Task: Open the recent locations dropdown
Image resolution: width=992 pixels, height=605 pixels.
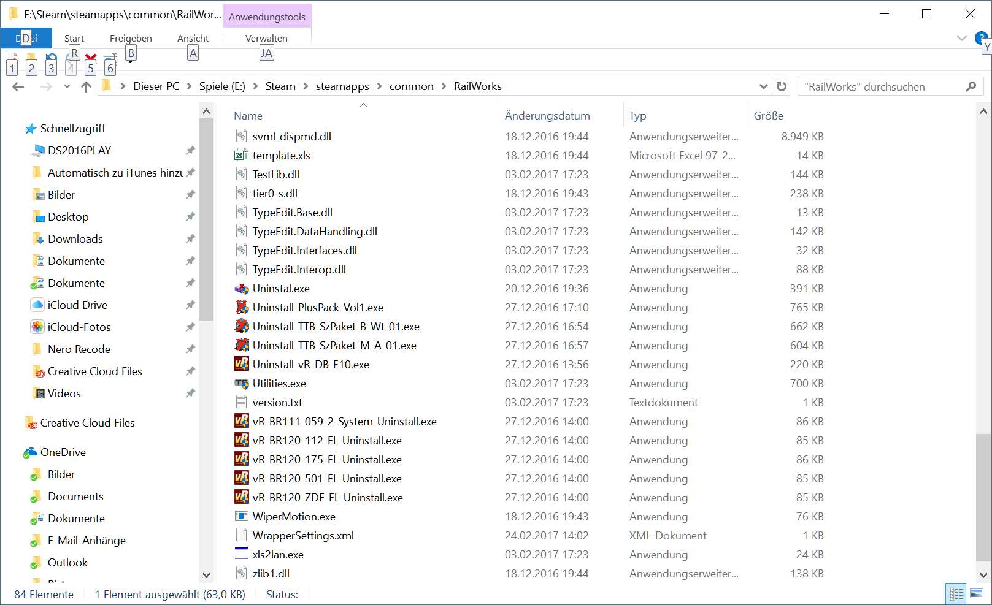Action: click(67, 86)
